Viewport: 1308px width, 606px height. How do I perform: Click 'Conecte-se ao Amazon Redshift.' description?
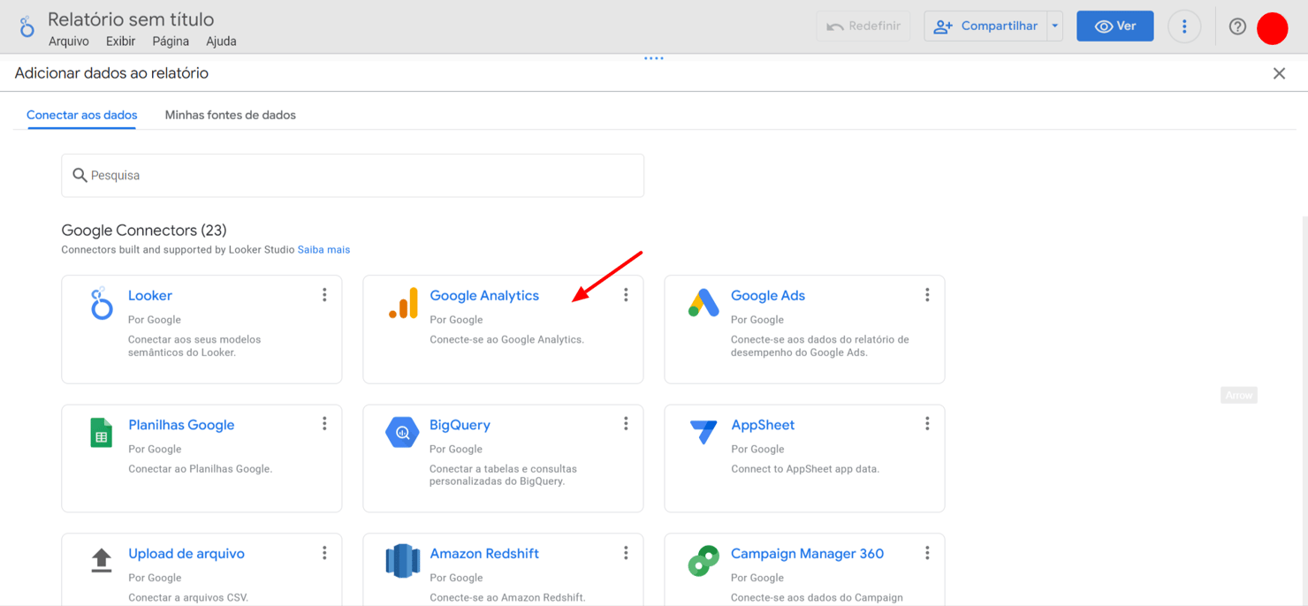click(507, 597)
